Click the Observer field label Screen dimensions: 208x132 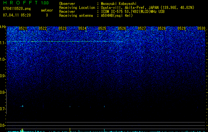pos(67,4)
